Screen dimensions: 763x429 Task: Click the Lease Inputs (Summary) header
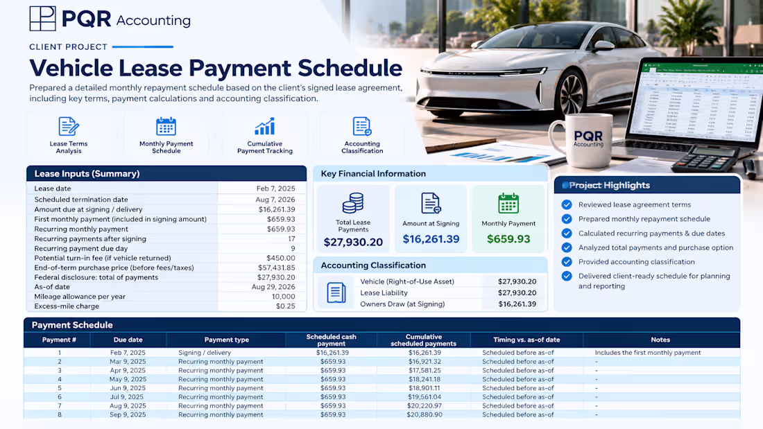point(166,174)
